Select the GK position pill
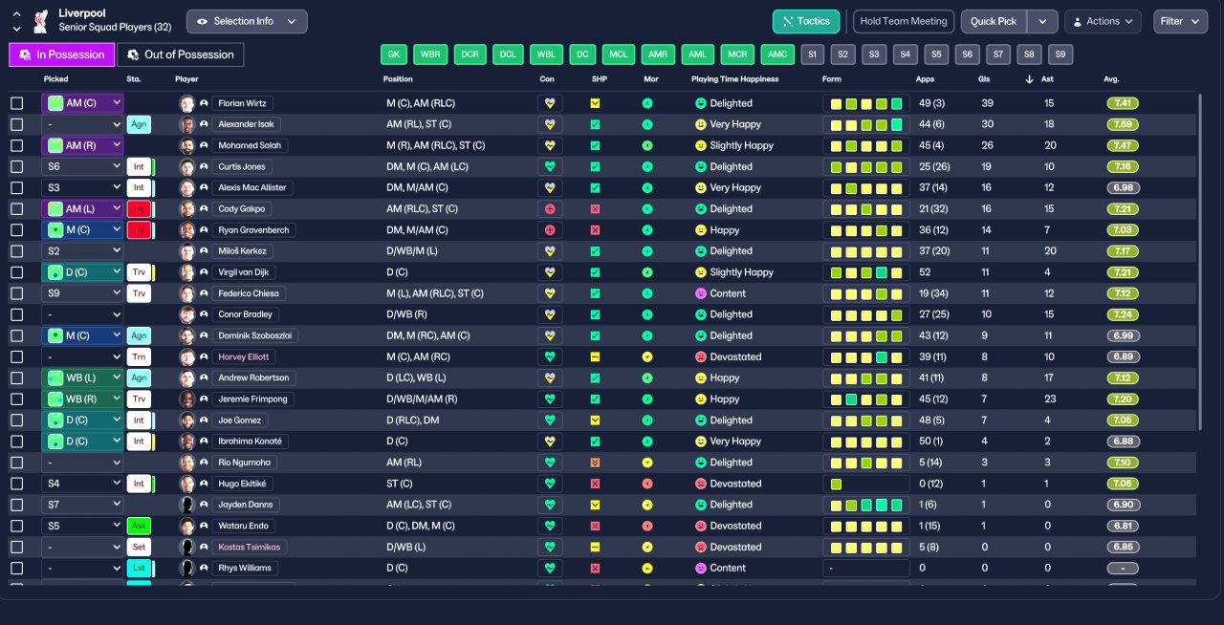Viewport: 1224px width, 625px height. click(x=394, y=54)
